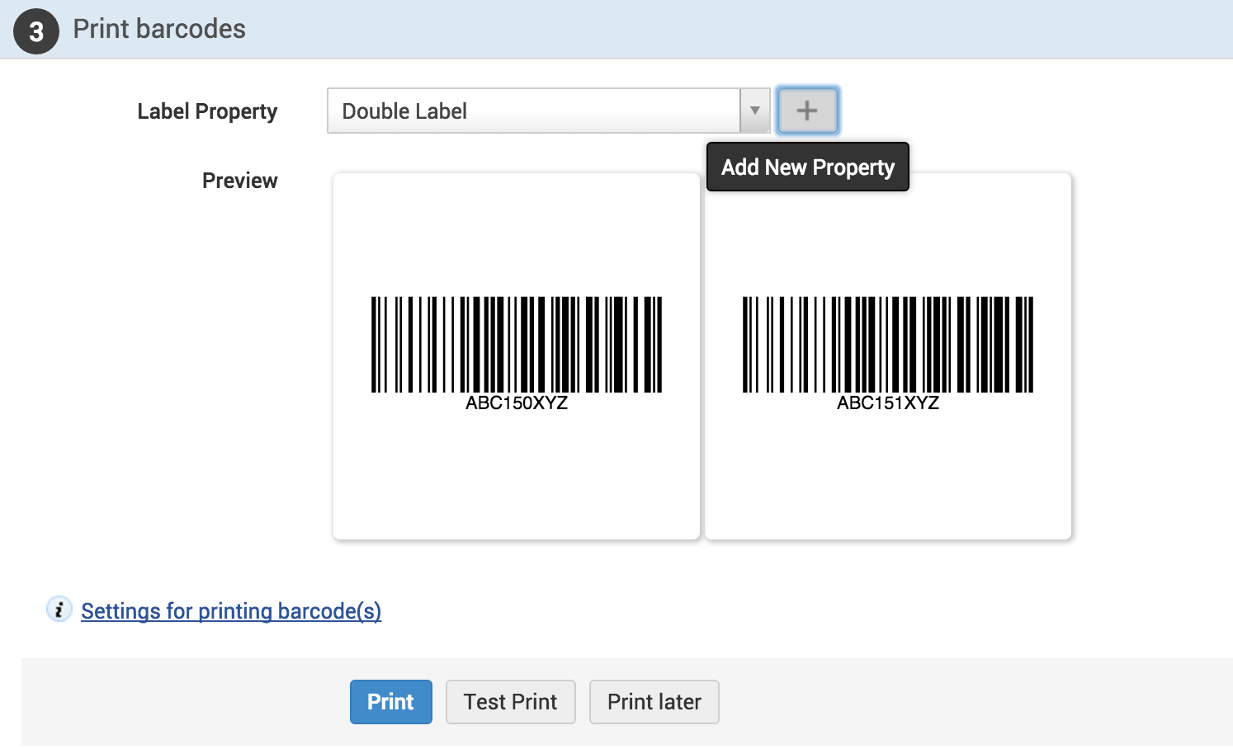Viewport: 1233px width, 749px height.
Task: Click blank space below ABC150XYZ in preview
Action: pyautogui.click(x=517, y=478)
